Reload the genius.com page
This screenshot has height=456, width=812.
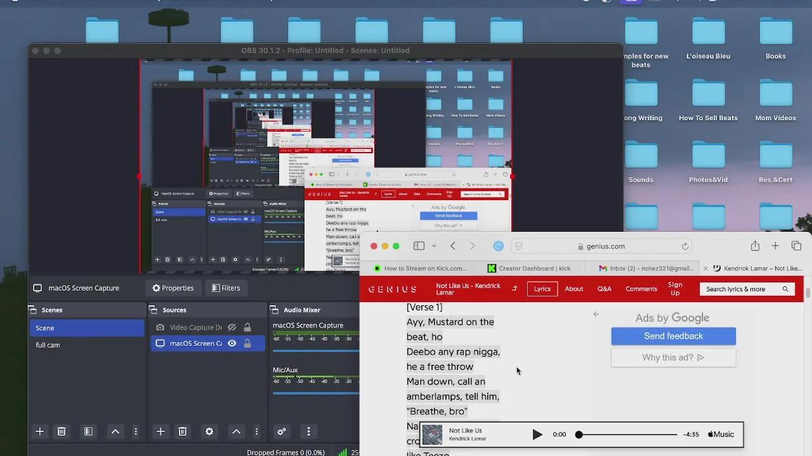tap(685, 246)
